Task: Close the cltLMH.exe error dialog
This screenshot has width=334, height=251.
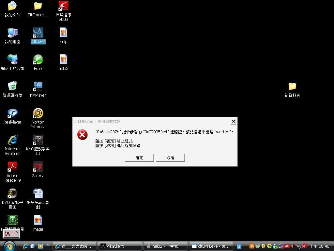Action: tap(233, 121)
